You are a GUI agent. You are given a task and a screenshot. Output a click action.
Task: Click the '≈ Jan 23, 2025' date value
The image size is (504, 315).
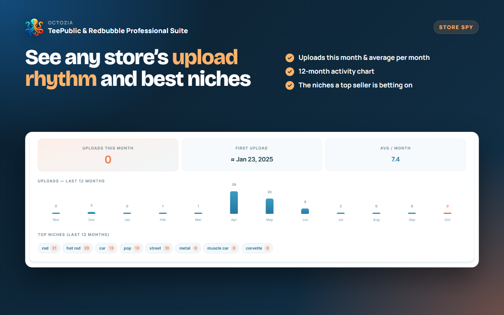(x=252, y=159)
